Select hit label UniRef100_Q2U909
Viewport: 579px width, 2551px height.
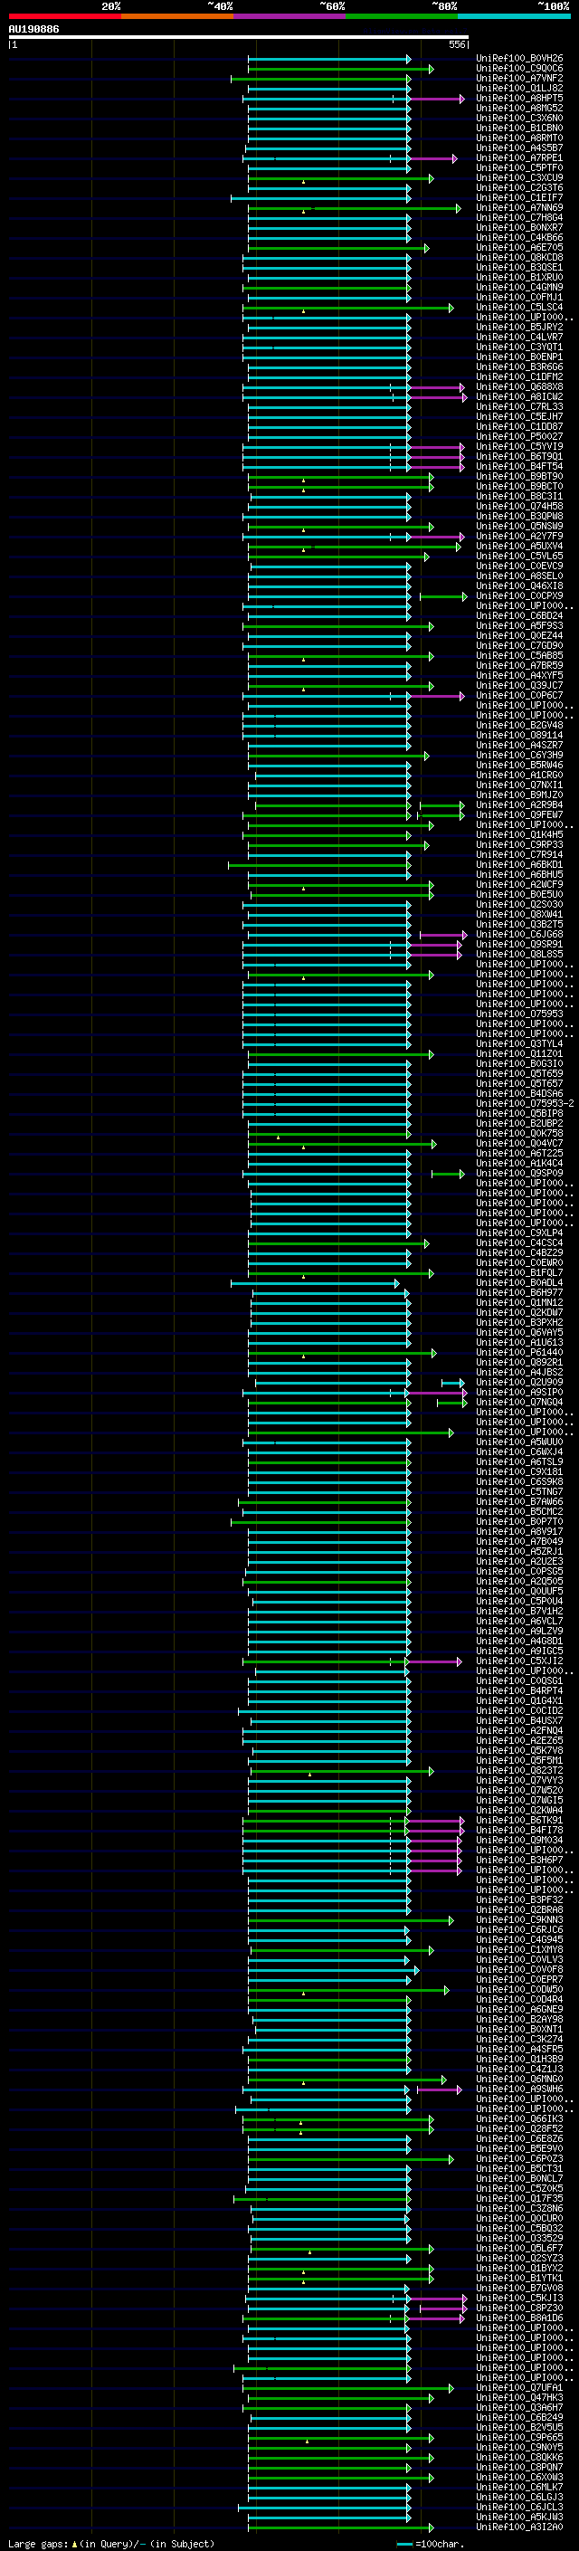point(519,1383)
